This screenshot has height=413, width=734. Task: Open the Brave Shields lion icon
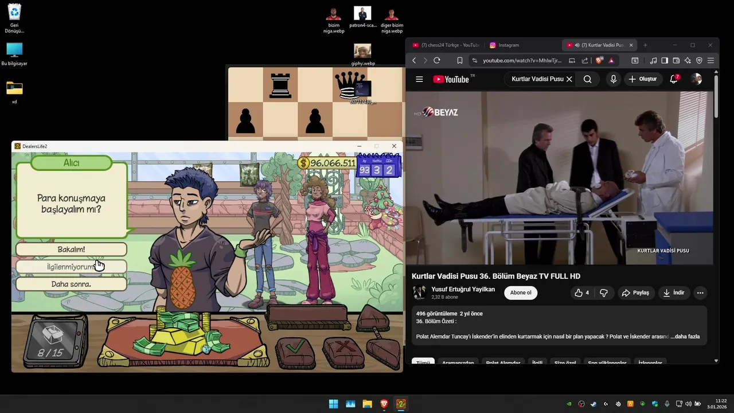click(599, 60)
